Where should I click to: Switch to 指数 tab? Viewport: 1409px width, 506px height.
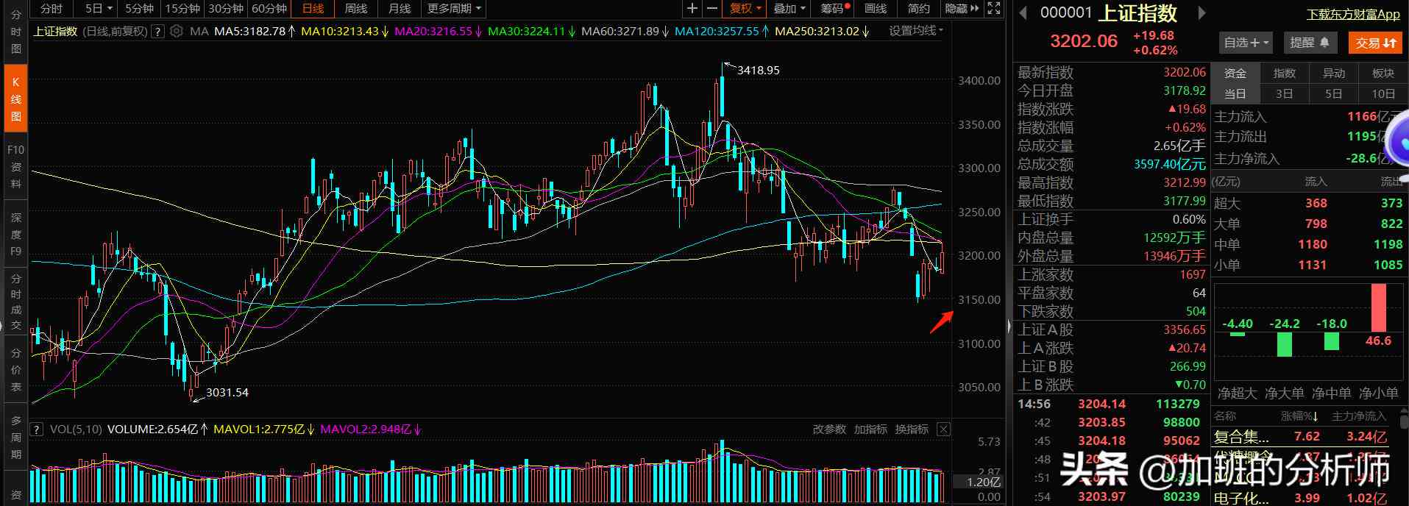[x=1285, y=73]
